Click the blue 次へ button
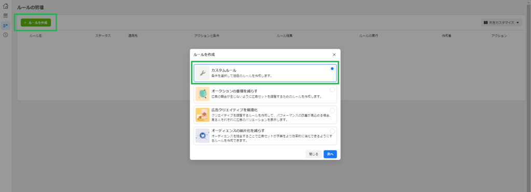Viewport: 531px width, 192px height. pos(330,154)
